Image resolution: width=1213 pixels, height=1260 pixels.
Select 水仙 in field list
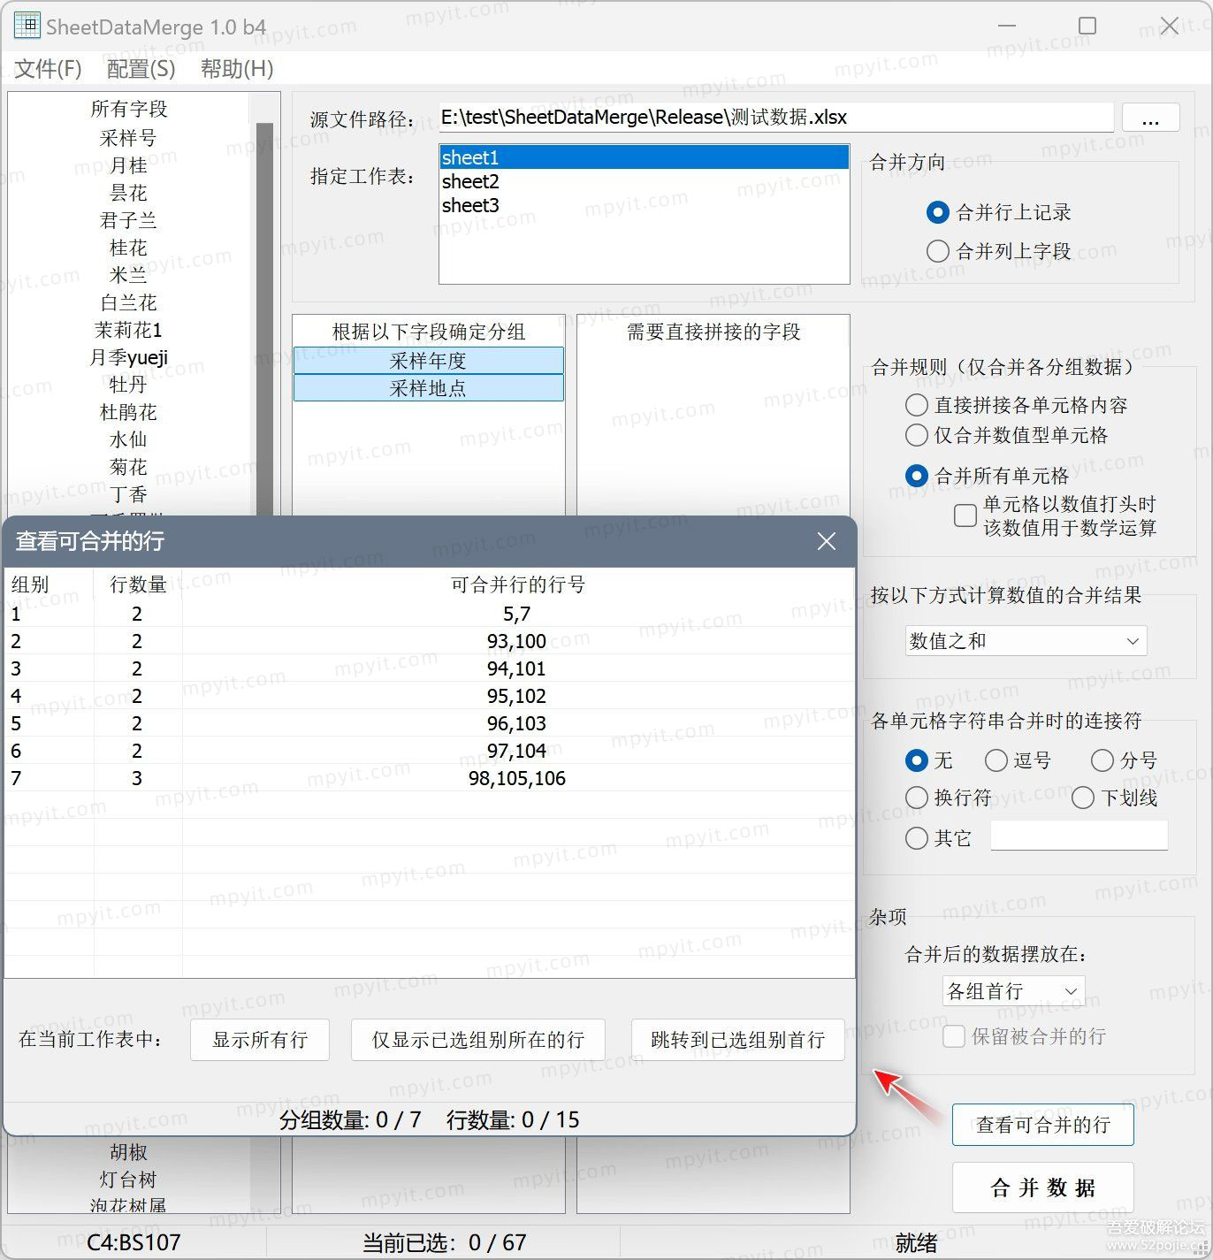pos(129,439)
